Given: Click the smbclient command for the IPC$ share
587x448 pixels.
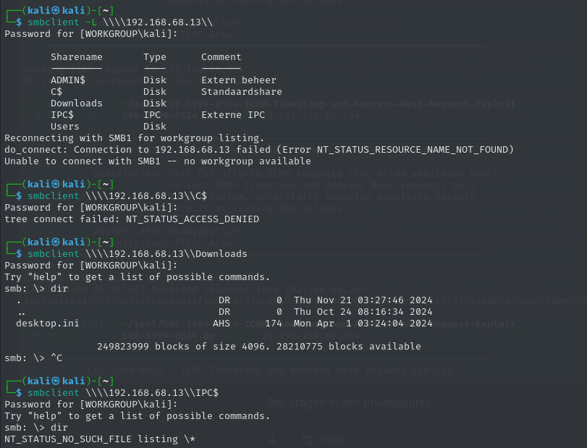Looking at the screenshot, I should (123, 392).
